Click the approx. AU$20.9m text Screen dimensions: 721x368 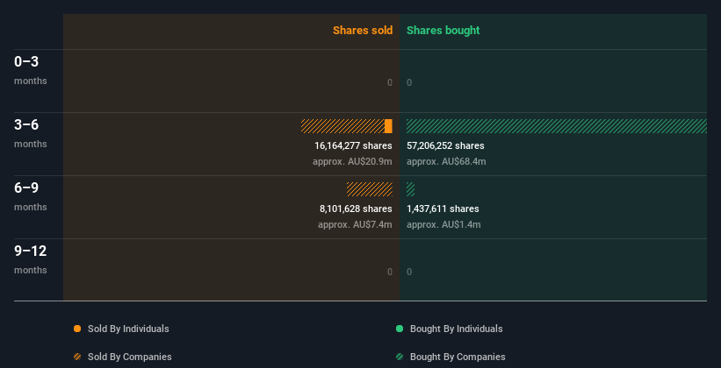click(352, 161)
